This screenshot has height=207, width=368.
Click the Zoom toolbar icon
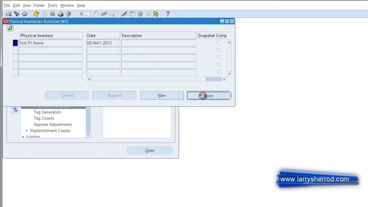[132, 14]
